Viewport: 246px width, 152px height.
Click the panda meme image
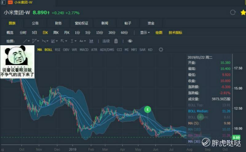pos(17,62)
